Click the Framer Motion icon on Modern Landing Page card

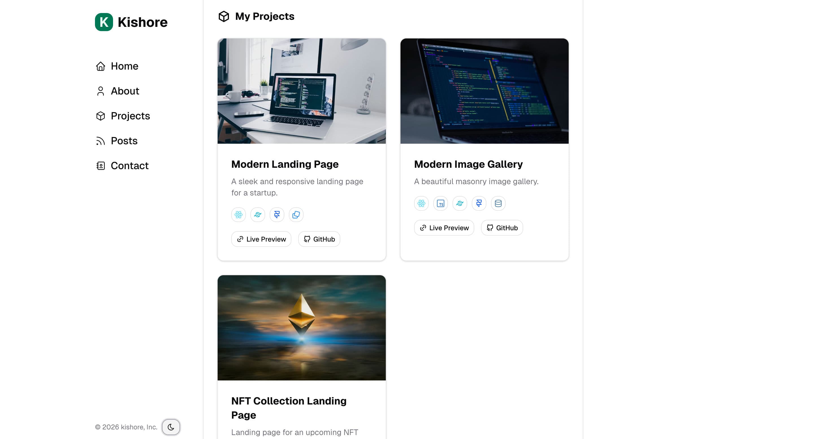click(x=277, y=214)
